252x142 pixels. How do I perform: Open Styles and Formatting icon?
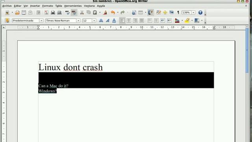click(x=7, y=21)
